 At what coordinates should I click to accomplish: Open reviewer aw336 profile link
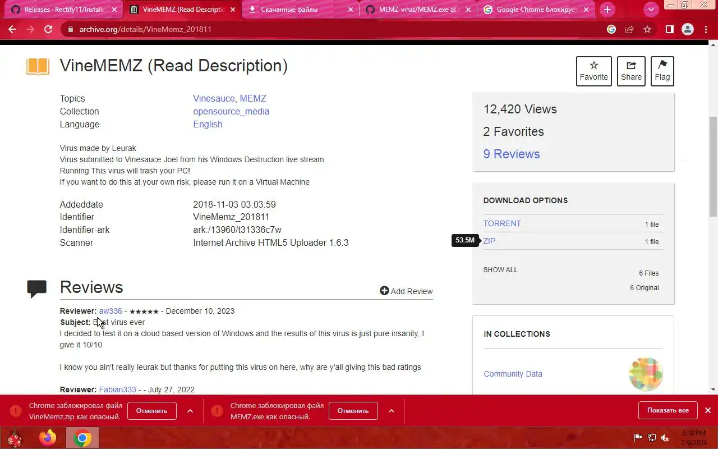point(111,311)
